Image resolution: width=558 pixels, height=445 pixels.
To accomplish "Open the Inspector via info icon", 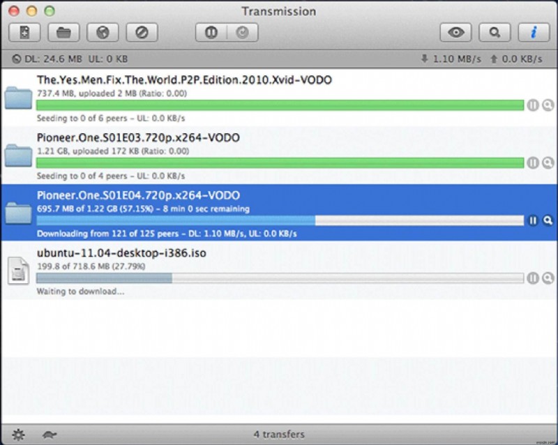I will (x=534, y=32).
